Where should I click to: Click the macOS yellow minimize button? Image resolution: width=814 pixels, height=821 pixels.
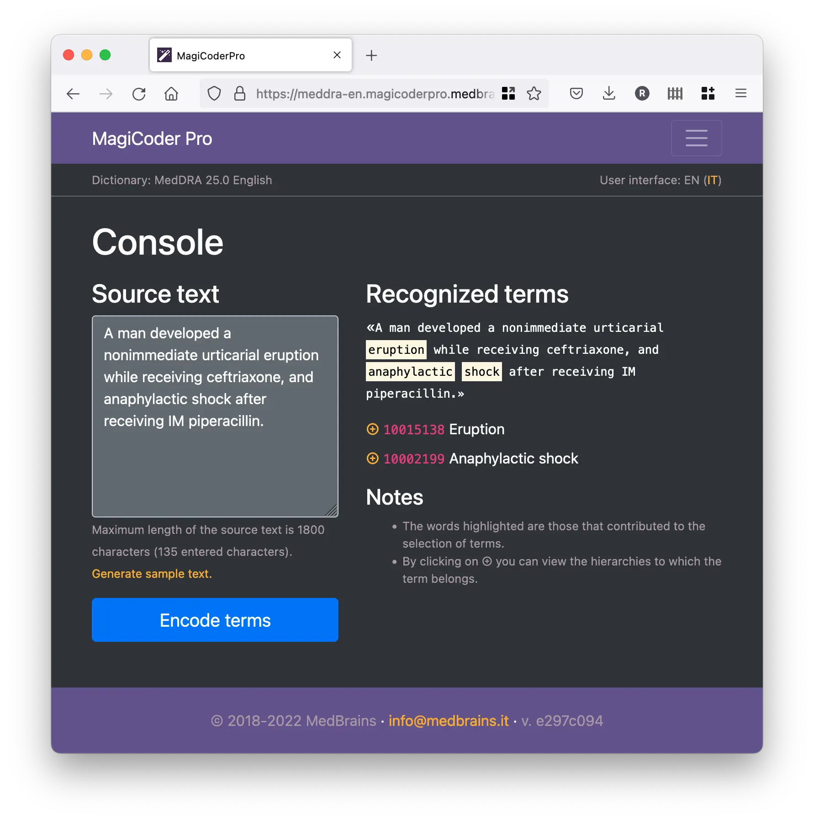(x=87, y=55)
